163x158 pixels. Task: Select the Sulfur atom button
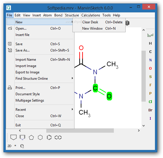click(150, 77)
